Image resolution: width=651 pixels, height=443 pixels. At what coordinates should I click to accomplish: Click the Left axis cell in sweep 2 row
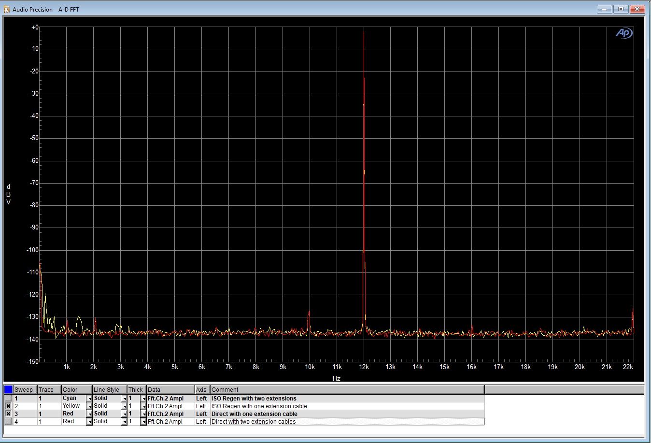(x=202, y=406)
